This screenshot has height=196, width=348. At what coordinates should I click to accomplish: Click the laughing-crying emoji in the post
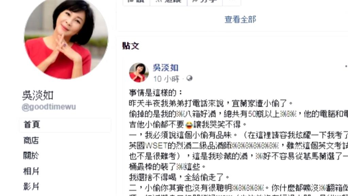coord(189,125)
